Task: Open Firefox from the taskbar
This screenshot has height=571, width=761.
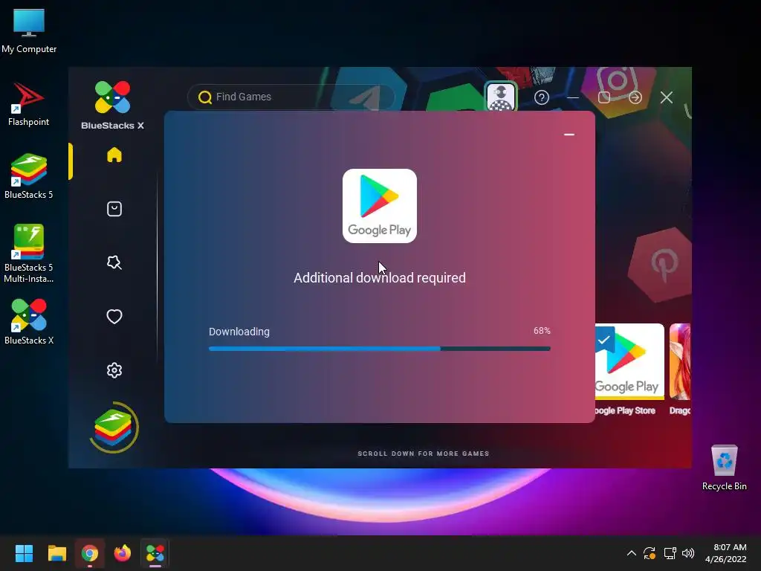Action: point(123,553)
